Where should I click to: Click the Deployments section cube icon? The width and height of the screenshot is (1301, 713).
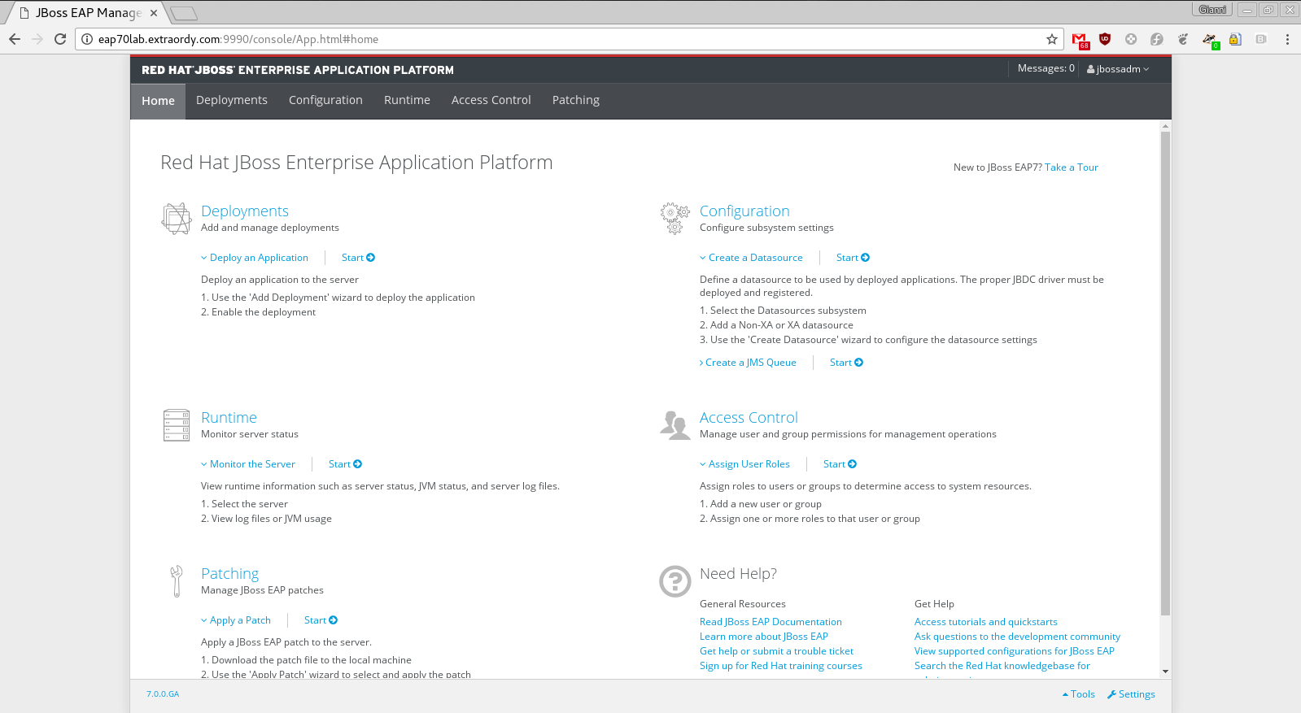177,219
